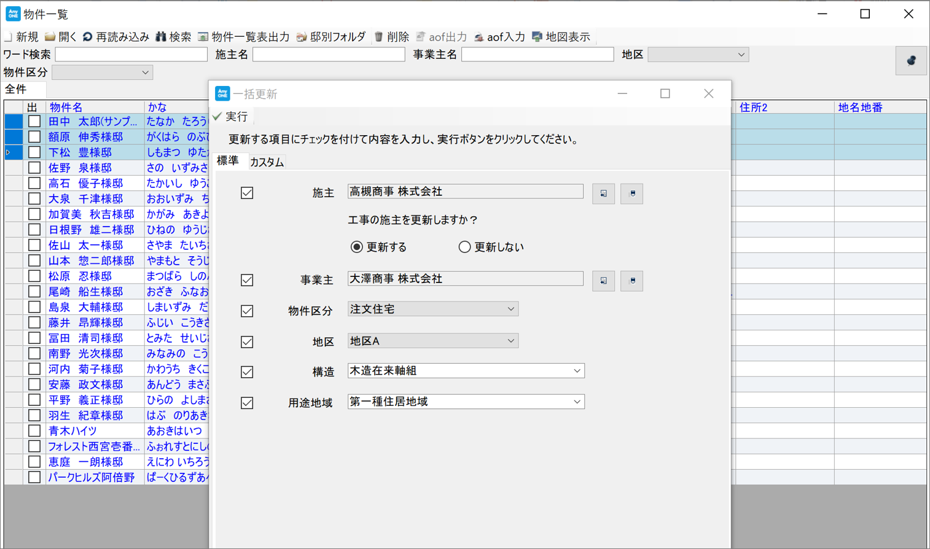Maximize the 一括更新 dialog window
This screenshot has width=930, height=549.
point(665,93)
